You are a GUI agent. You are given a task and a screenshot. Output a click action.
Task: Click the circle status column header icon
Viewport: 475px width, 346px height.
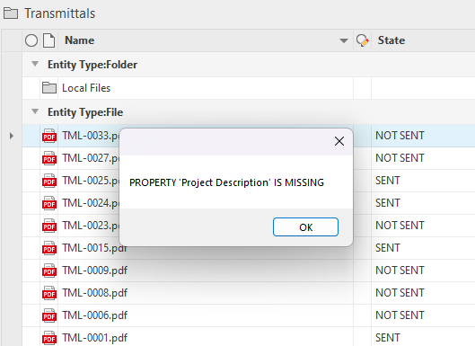(x=31, y=40)
